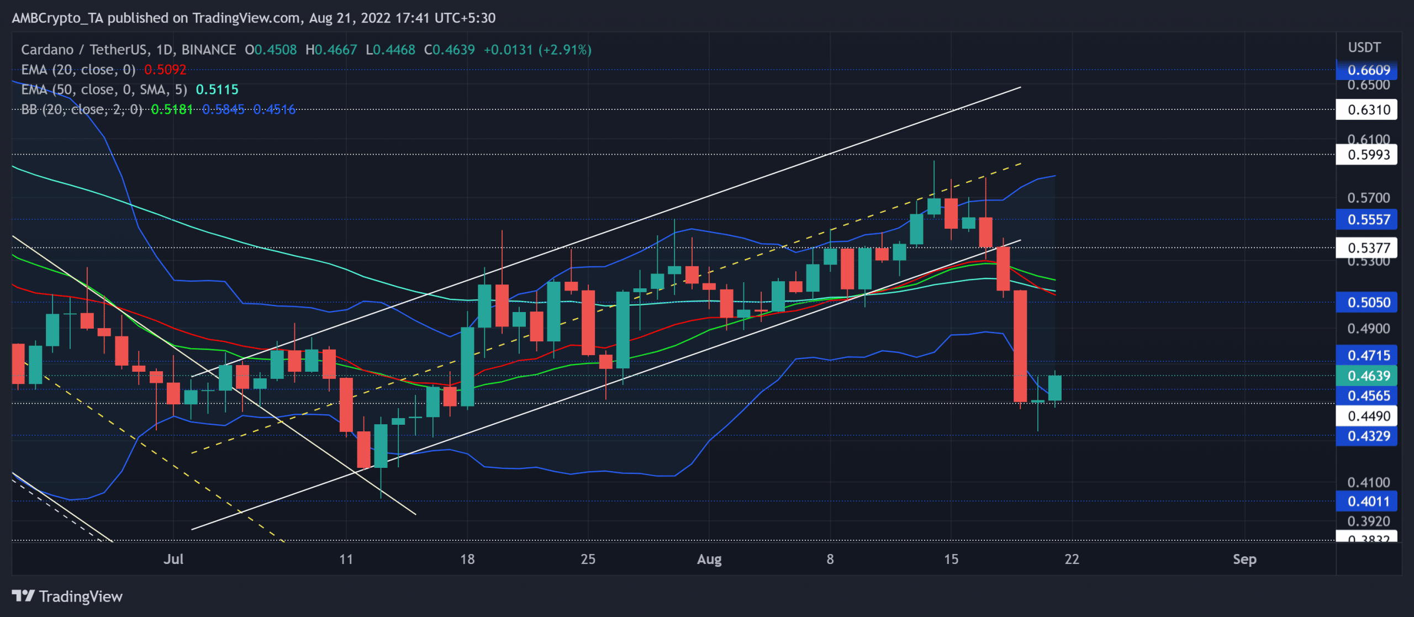Click the 0.4565 price level label
Image resolution: width=1414 pixels, height=617 pixels.
1366,395
